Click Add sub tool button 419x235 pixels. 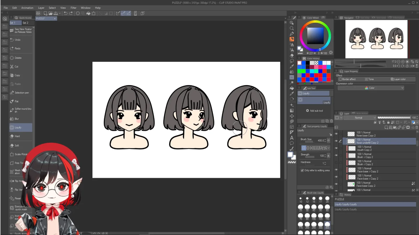[314, 111]
